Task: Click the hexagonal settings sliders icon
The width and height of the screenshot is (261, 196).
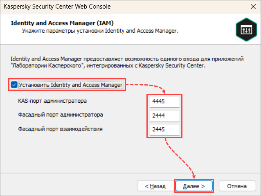Action: (x=246, y=29)
